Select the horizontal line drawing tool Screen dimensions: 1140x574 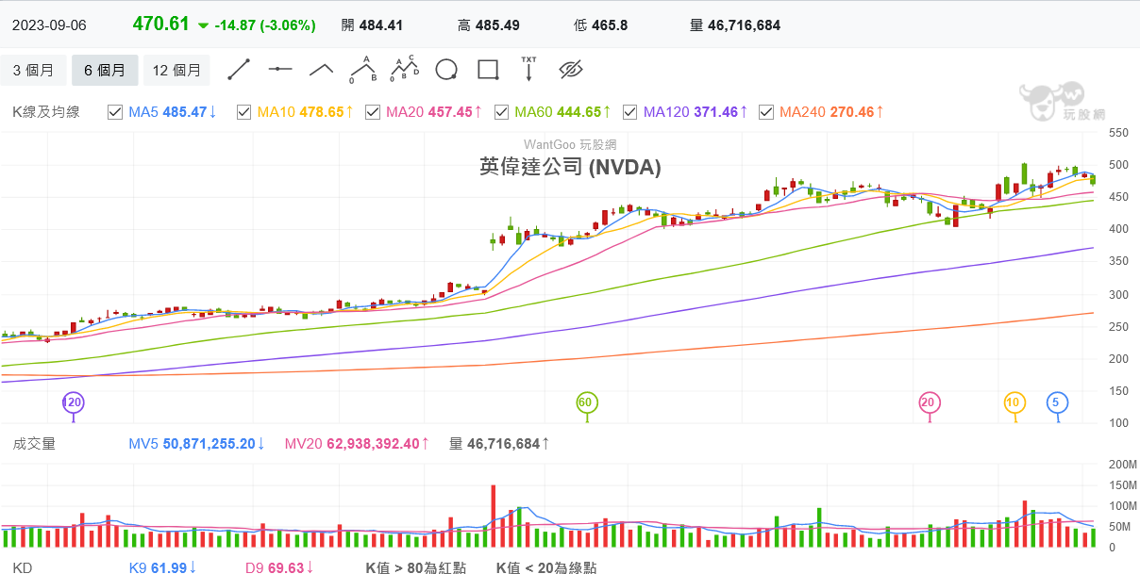(280, 70)
